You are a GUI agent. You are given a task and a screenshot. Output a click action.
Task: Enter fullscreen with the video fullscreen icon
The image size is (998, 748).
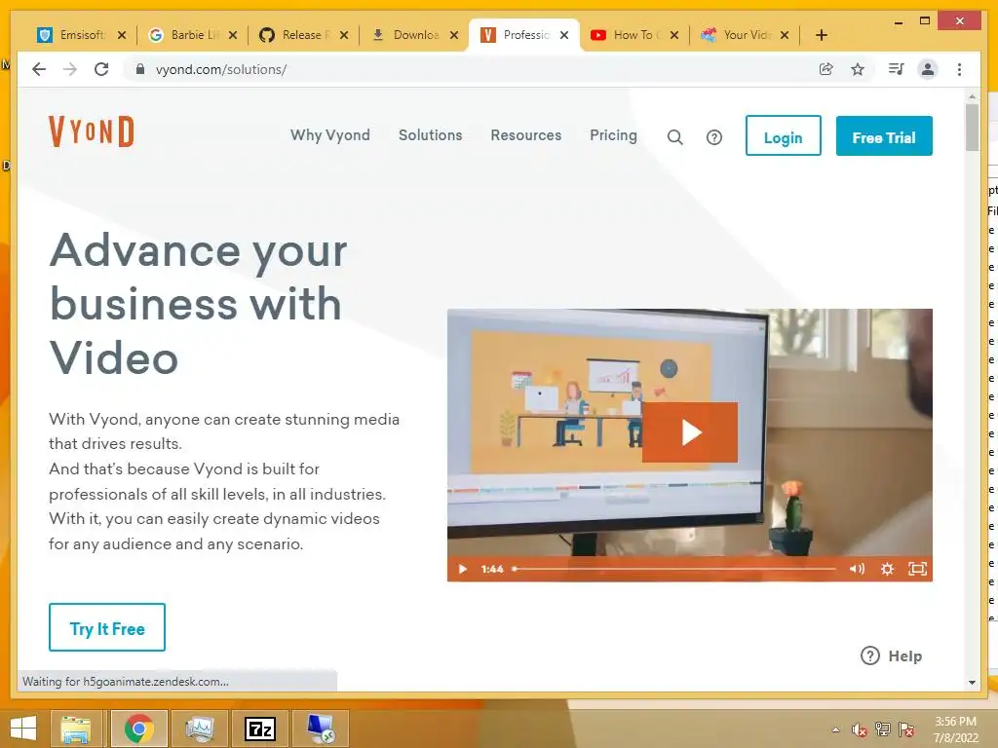(917, 569)
